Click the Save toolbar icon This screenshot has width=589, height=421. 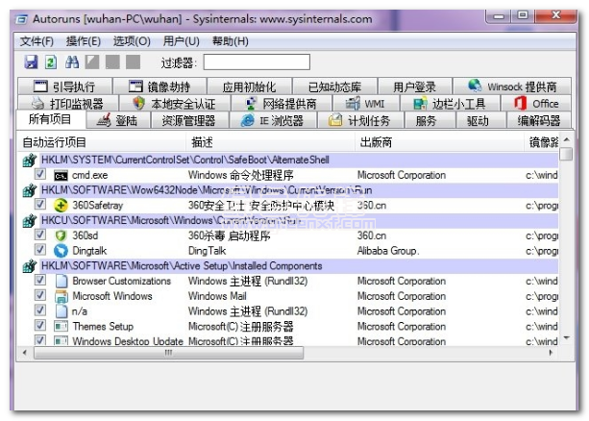pos(31,62)
